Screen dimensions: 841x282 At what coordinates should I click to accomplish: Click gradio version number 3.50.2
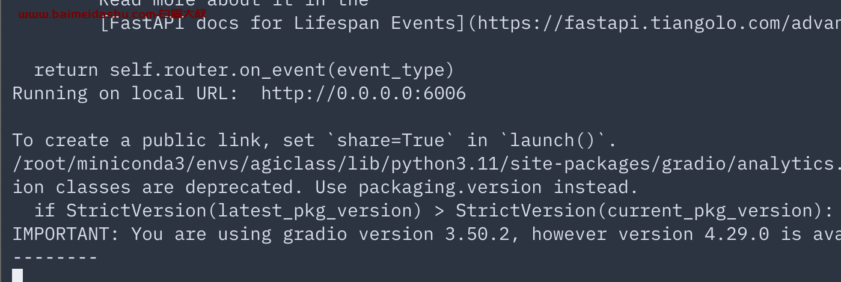pyautogui.click(x=477, y=234)
